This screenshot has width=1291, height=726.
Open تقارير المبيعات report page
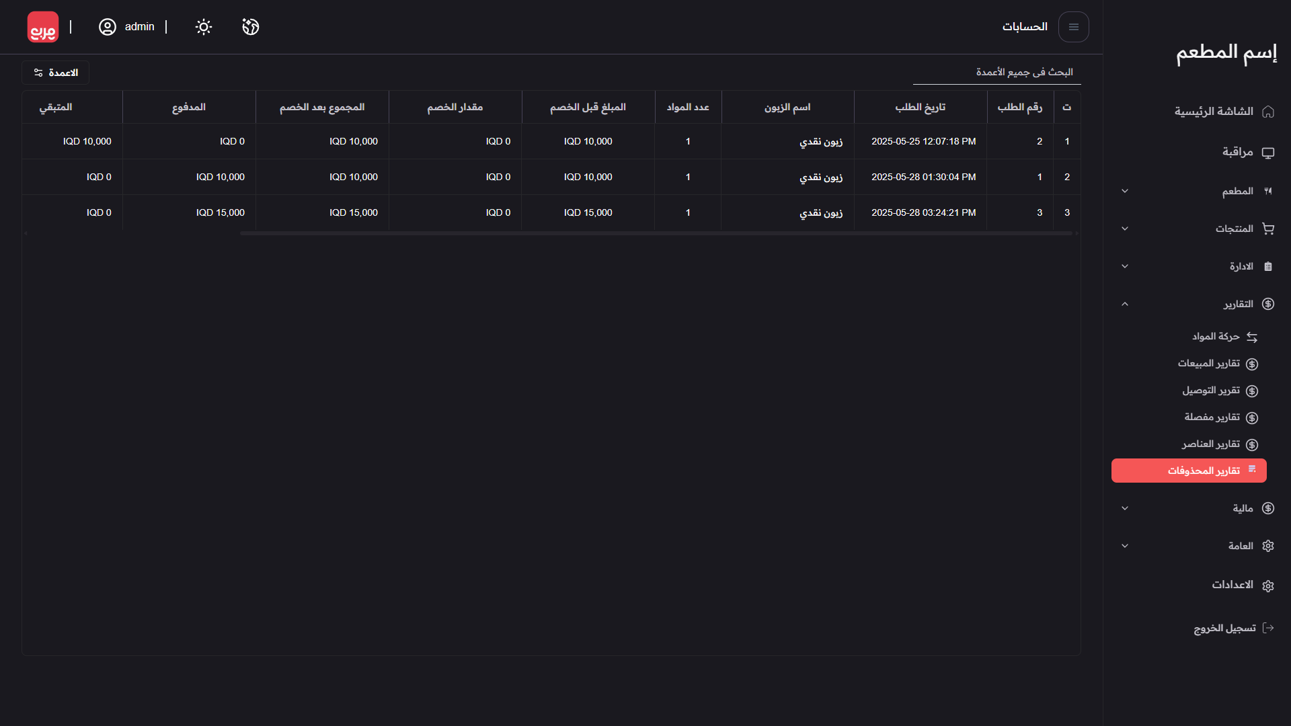click(x=1209, y=364)
